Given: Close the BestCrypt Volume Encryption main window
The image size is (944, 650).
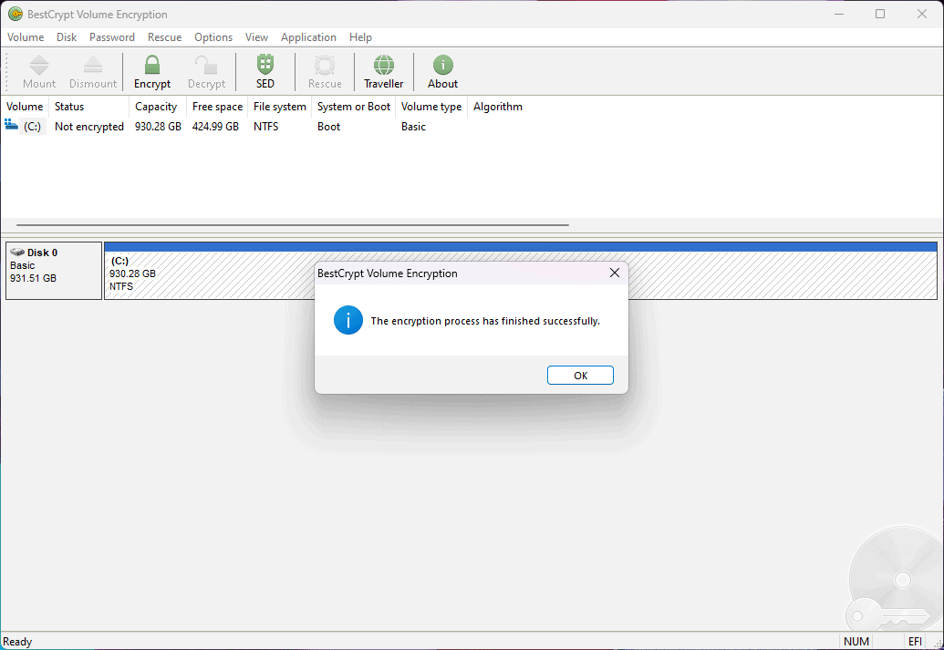Looking at the screenshot, I should pyautogui.click(x=921, y=14).
